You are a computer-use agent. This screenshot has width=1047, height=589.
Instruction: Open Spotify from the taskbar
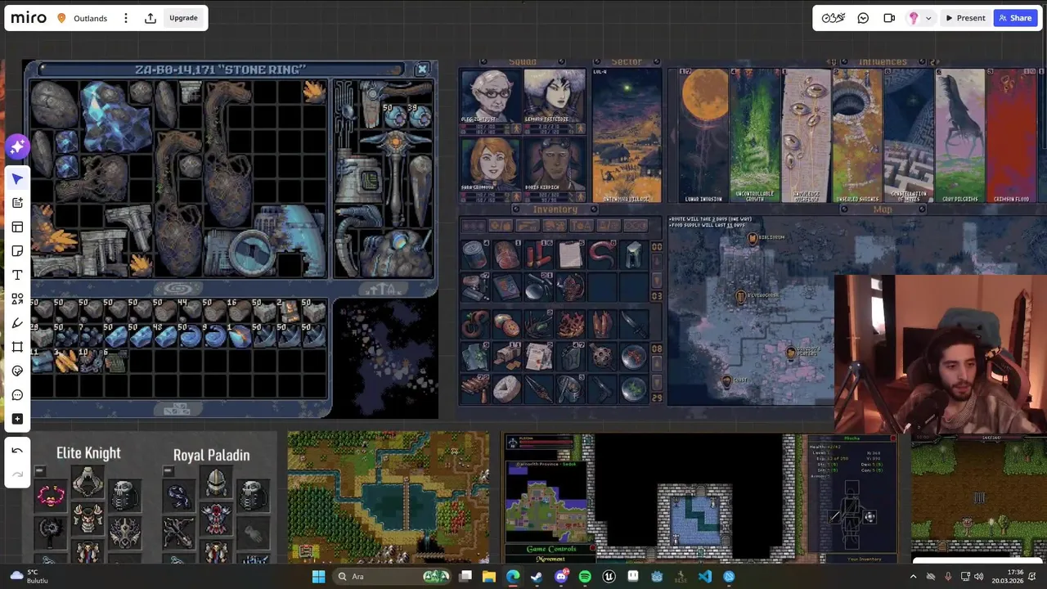[585, 577]
